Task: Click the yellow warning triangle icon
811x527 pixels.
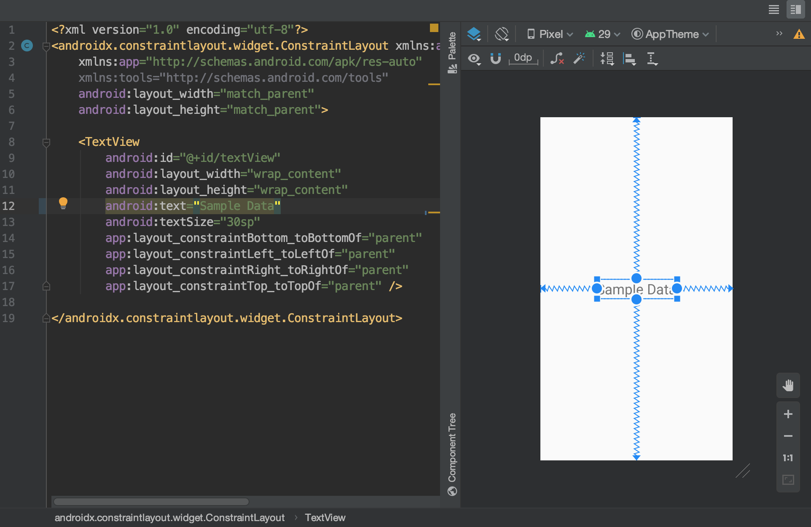Action: [799, 34]
